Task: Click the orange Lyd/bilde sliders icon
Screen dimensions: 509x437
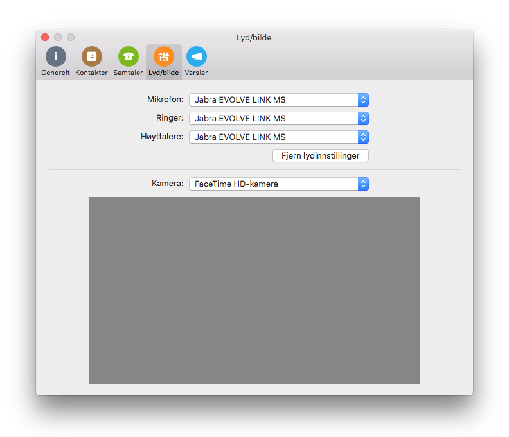Action: coord(164,56)
